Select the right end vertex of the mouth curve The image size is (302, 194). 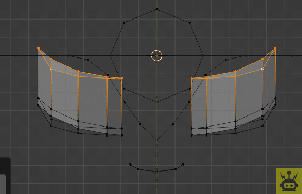click(183, 164)
